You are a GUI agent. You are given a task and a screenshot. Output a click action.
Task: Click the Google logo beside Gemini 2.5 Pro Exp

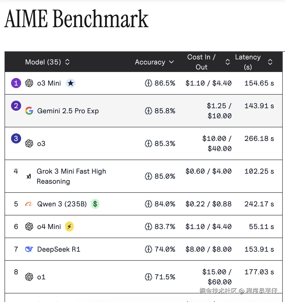(x=29, y=111)
